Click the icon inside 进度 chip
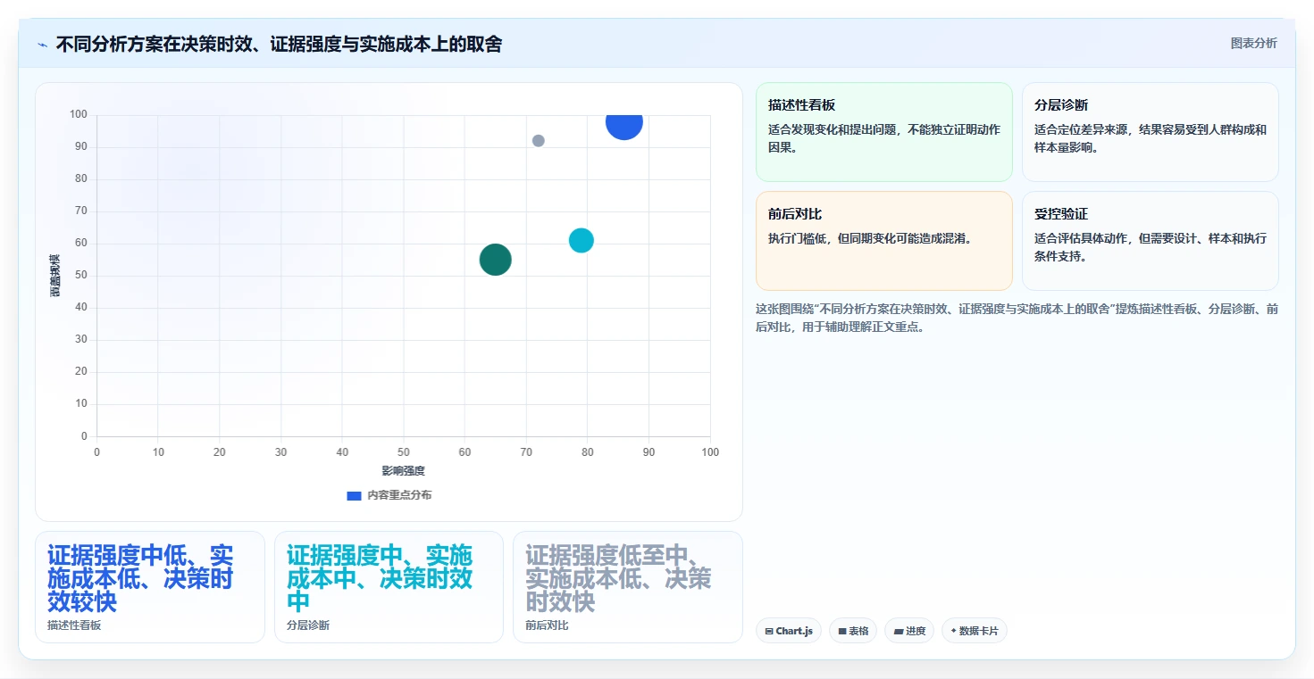Screen dimensions: 1314x679 click(898, 631)
